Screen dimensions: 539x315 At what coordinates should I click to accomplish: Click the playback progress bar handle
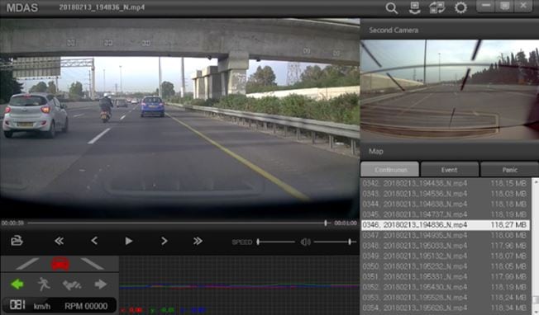coord(326,223)
